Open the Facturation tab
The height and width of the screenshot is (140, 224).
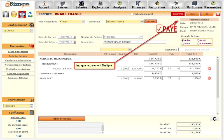point(157,5)
